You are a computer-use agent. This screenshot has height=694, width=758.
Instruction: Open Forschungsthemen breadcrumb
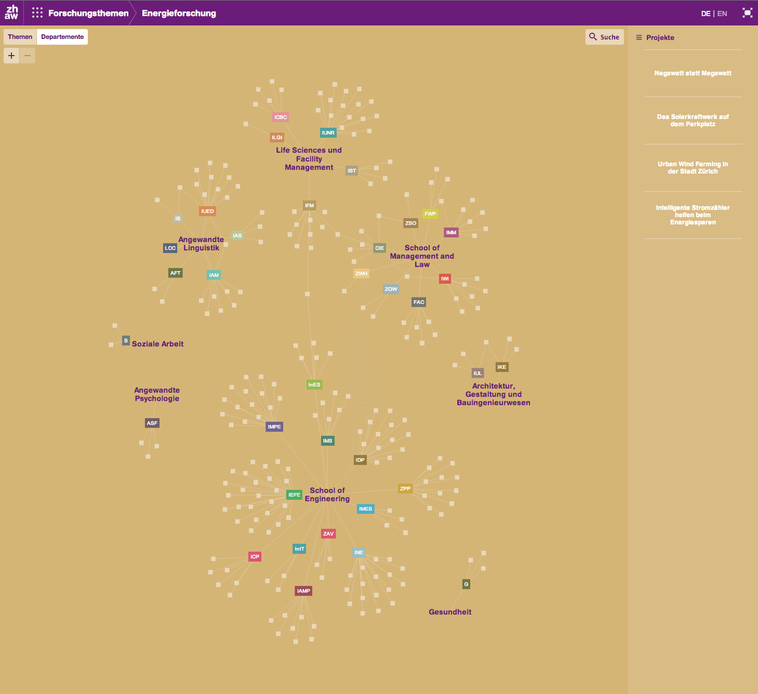coord(88,13)
